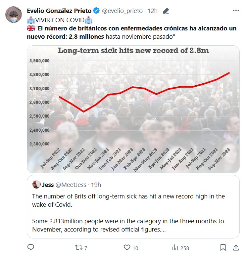Click the share upload icon

click(236, 247)
